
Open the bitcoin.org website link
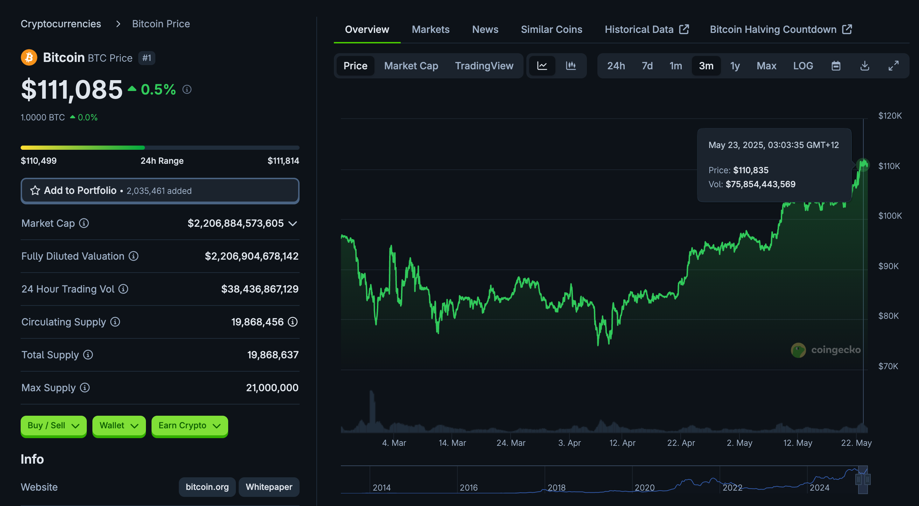[x=207, y=487]
